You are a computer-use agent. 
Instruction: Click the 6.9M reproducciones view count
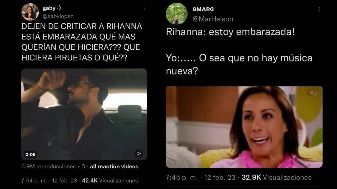[x=48, y=166]
